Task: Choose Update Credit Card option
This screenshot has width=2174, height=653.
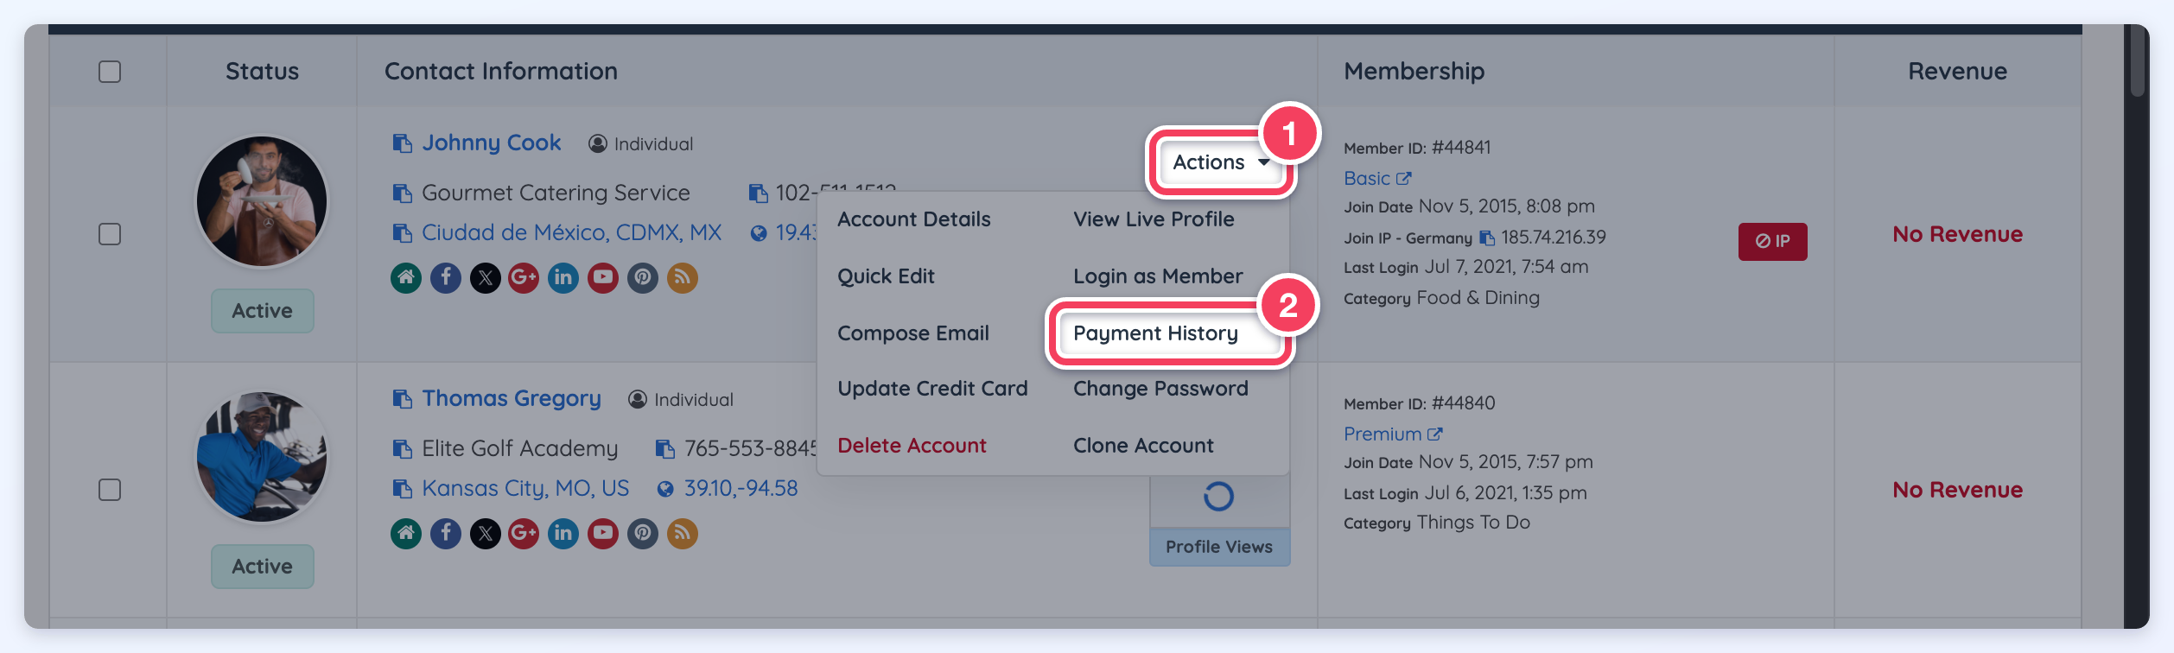Action: pos(932,389)
